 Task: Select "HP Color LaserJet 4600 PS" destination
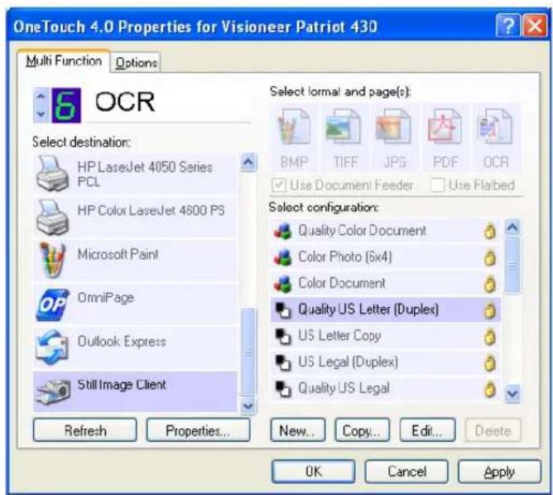point(136,217)
